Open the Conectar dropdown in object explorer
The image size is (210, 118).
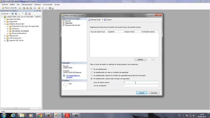tap(5, 14)
